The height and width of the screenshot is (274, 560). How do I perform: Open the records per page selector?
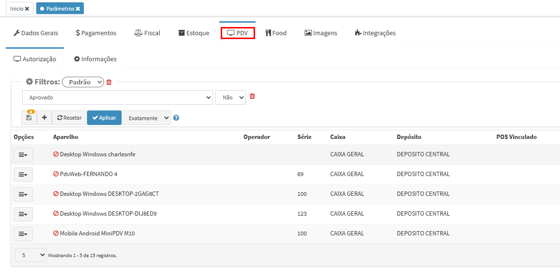click(31, 255)
